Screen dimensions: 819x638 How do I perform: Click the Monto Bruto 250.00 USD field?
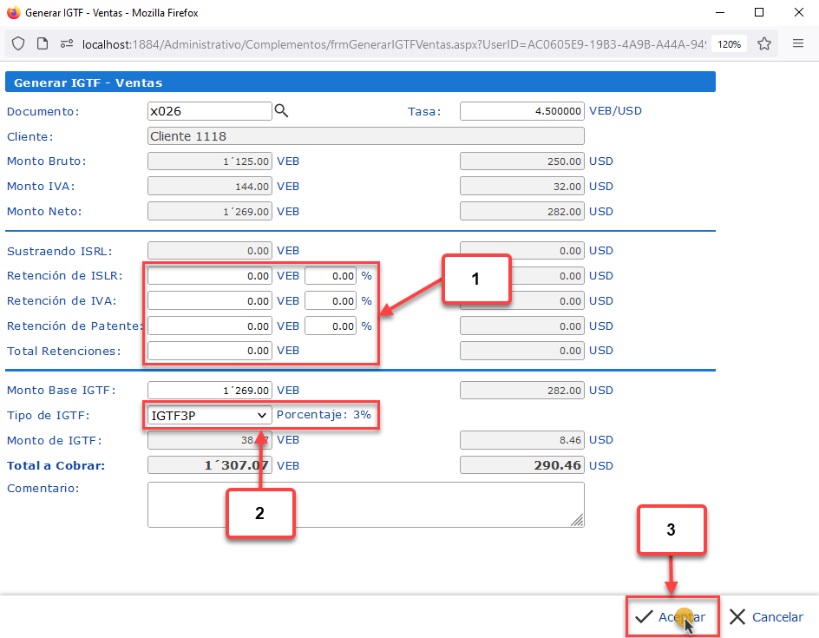point(521,161)
